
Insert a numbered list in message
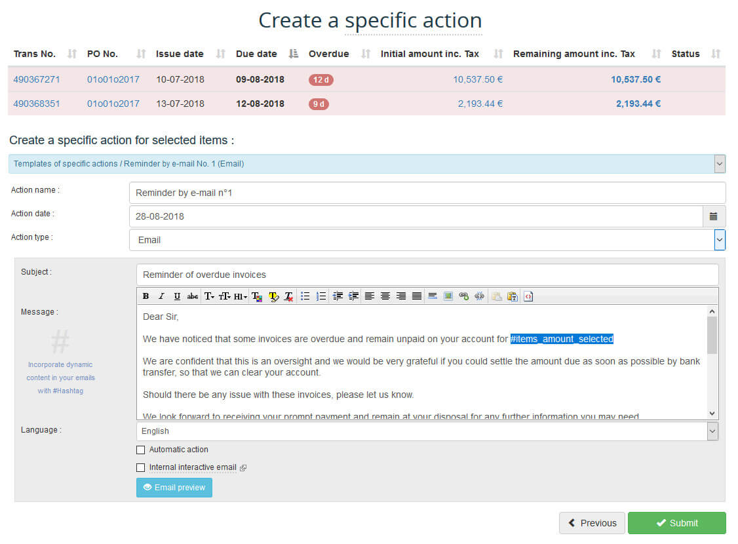point(321,296)
